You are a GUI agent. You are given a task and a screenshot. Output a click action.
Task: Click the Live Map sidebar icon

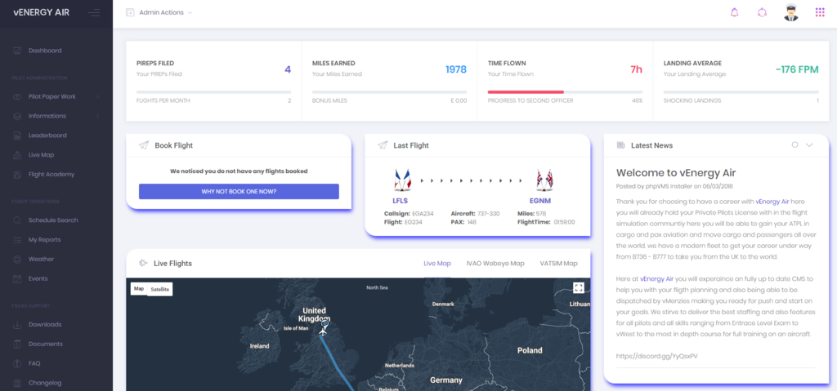tap(17, 155)
